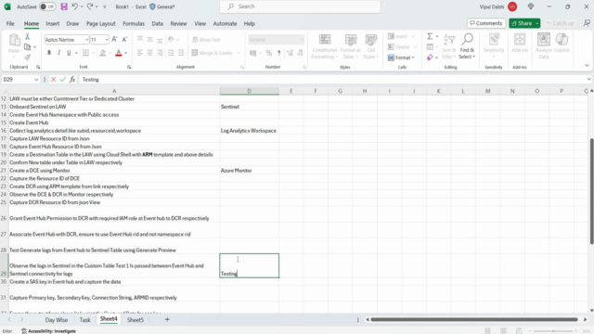Toggle the AutoSave switch
Viewport: 594px width, 334px height.
pyautogui.click(x=47, y=6)
